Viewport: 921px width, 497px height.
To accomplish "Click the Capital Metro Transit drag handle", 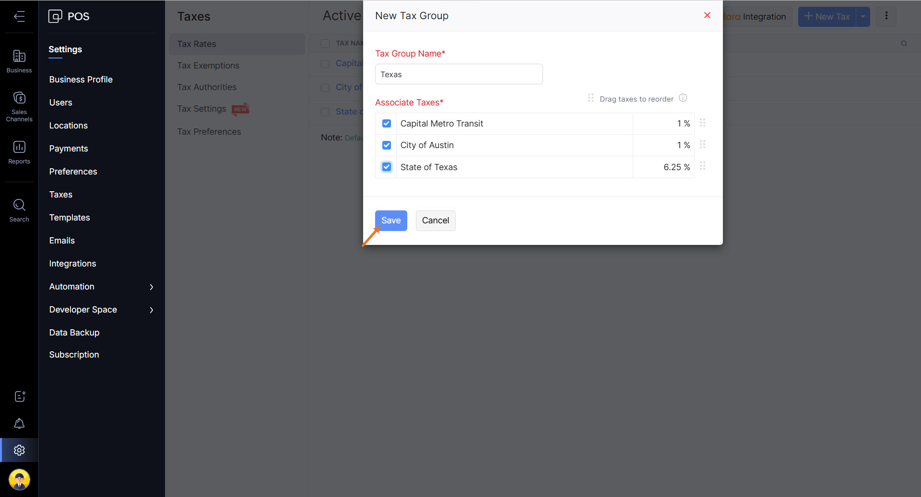I will coord(703,123).
